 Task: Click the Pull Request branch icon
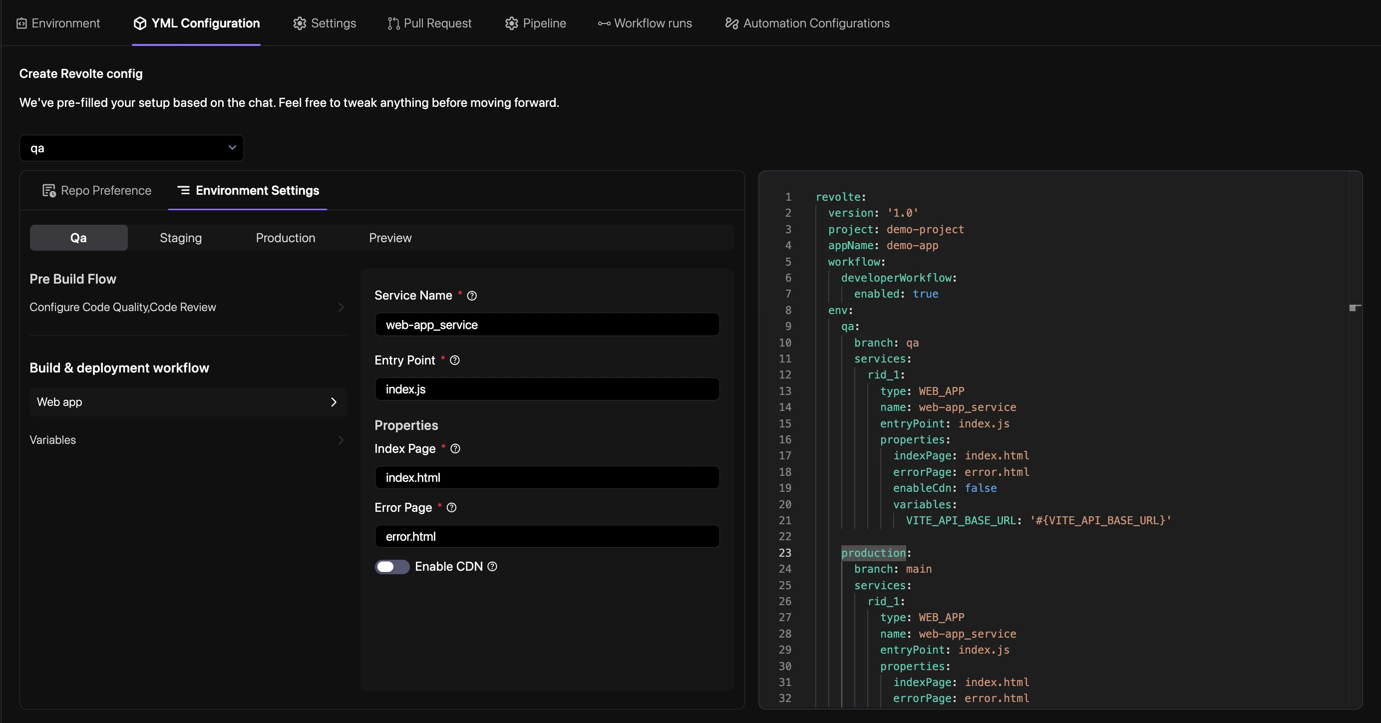pyautogui.click(x=393, y=23)
